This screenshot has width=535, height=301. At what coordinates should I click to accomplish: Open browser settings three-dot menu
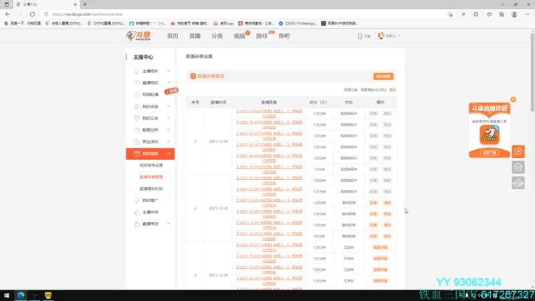[x=527, y=14]
